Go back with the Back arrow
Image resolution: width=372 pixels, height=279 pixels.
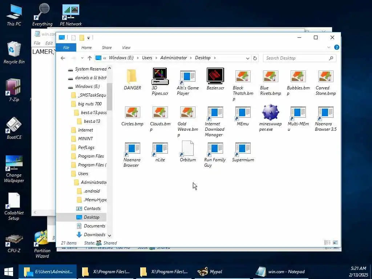click(63, 58)
